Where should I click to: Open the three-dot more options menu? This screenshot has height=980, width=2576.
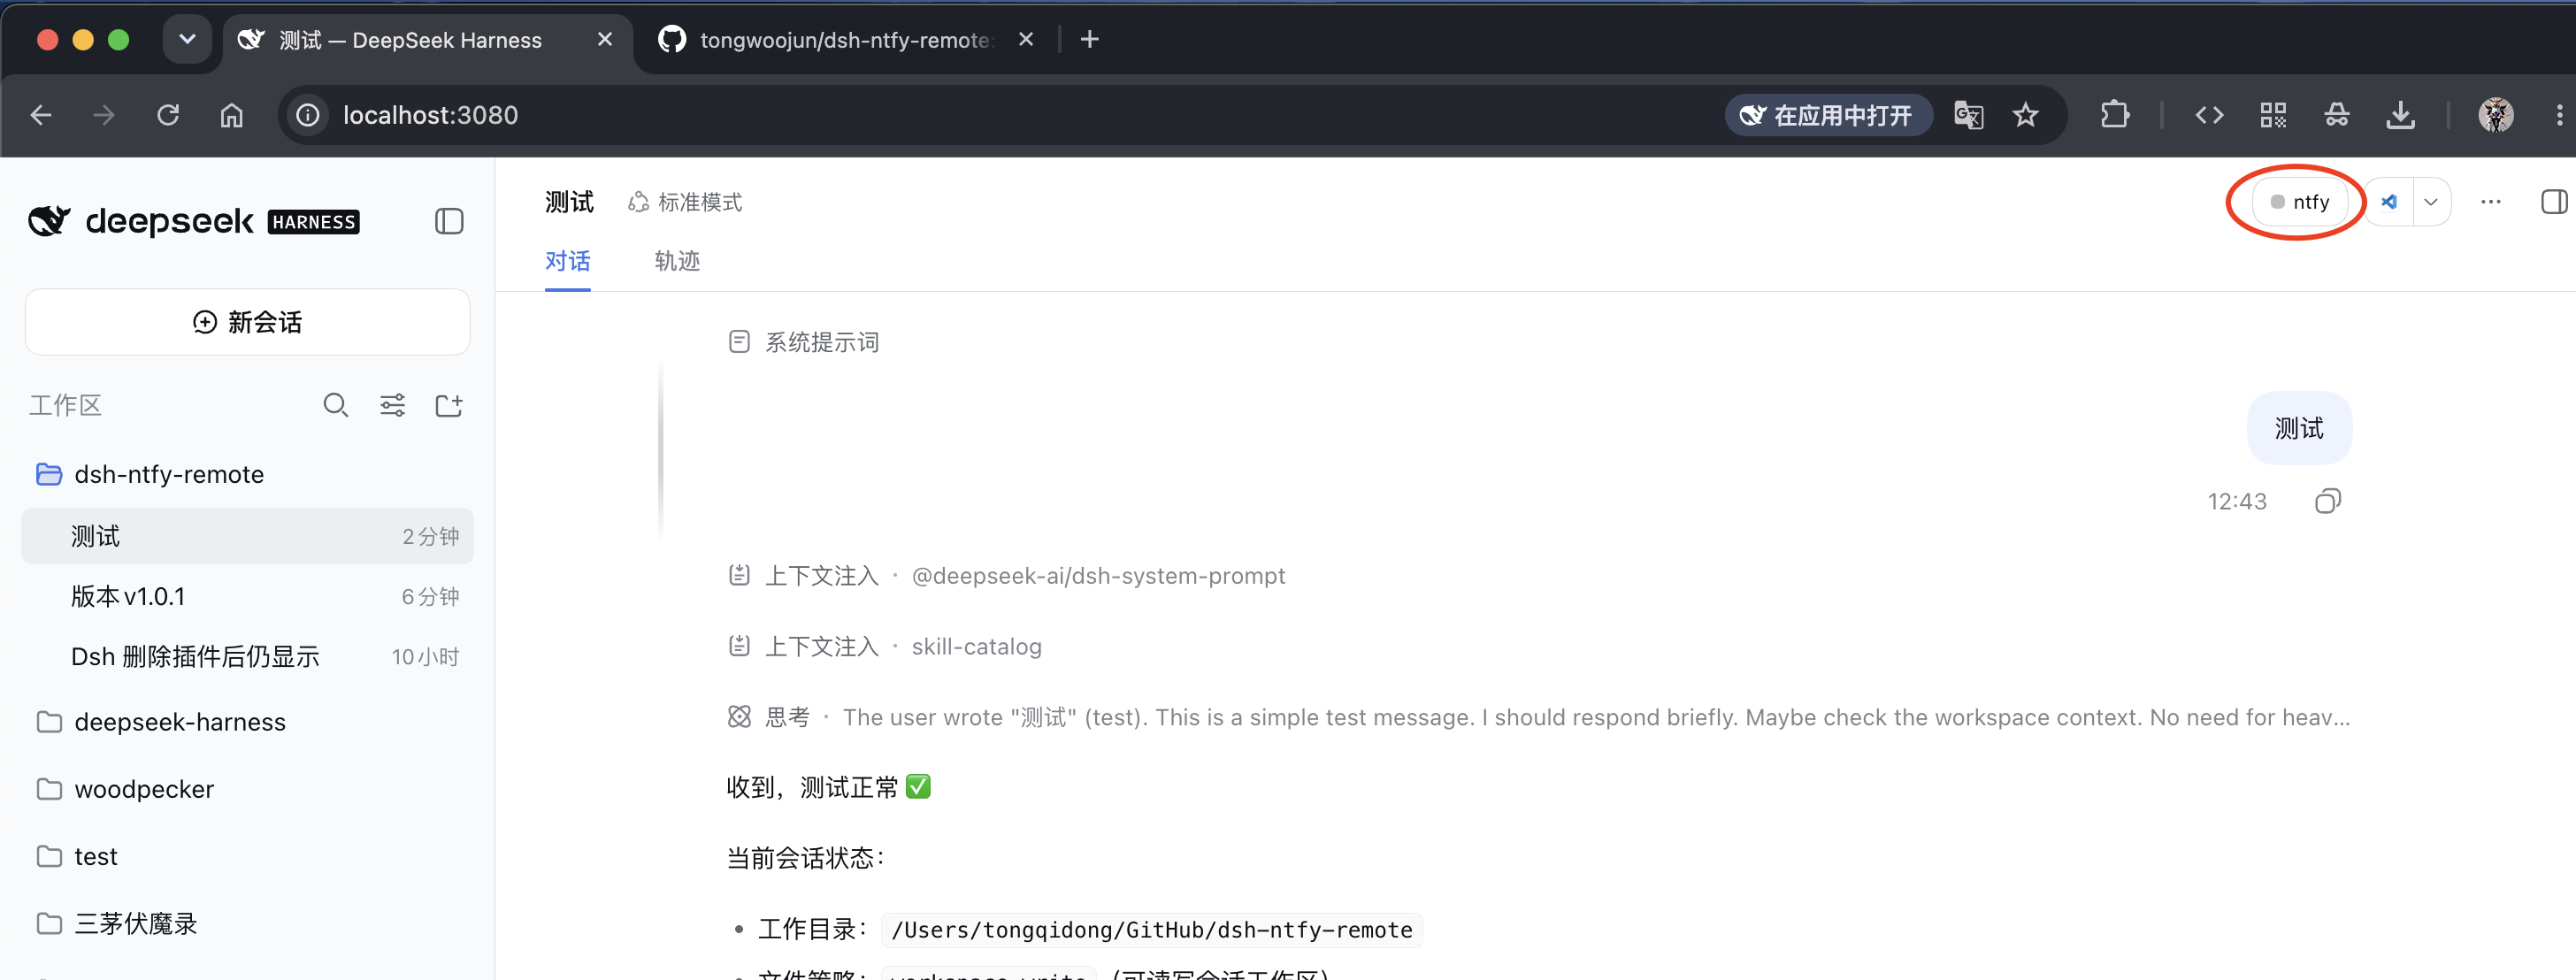coord(2490,202)
